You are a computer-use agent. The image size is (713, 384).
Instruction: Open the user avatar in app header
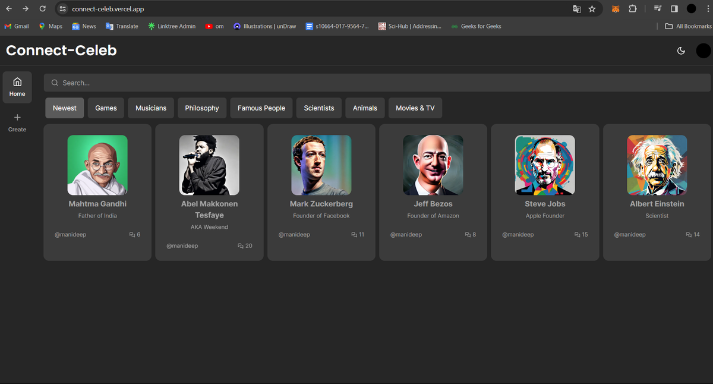click(x=703, y=51)
